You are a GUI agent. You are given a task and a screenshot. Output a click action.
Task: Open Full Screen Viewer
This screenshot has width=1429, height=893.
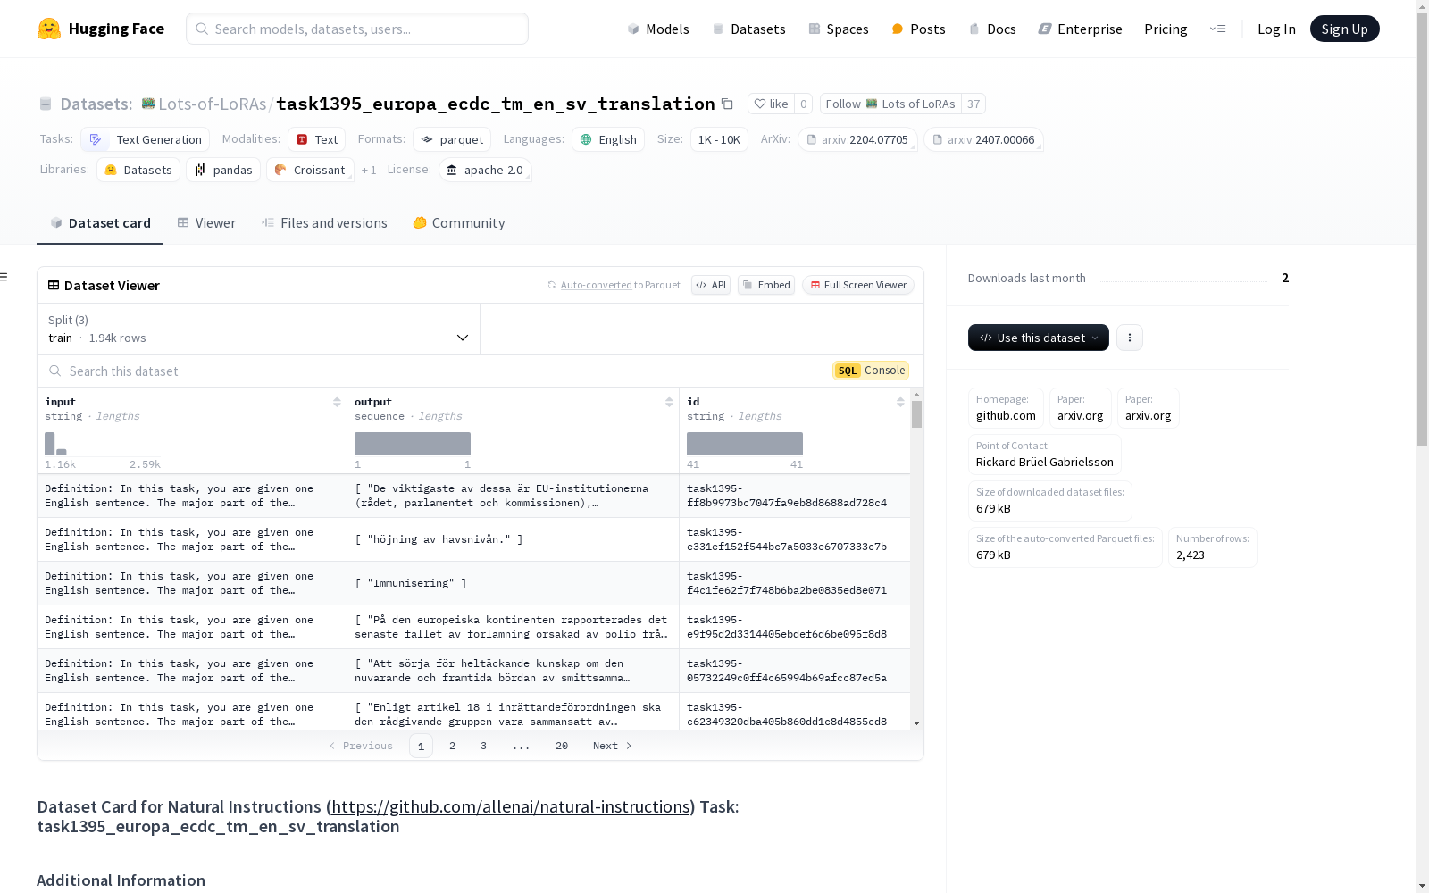pos(858,285)
